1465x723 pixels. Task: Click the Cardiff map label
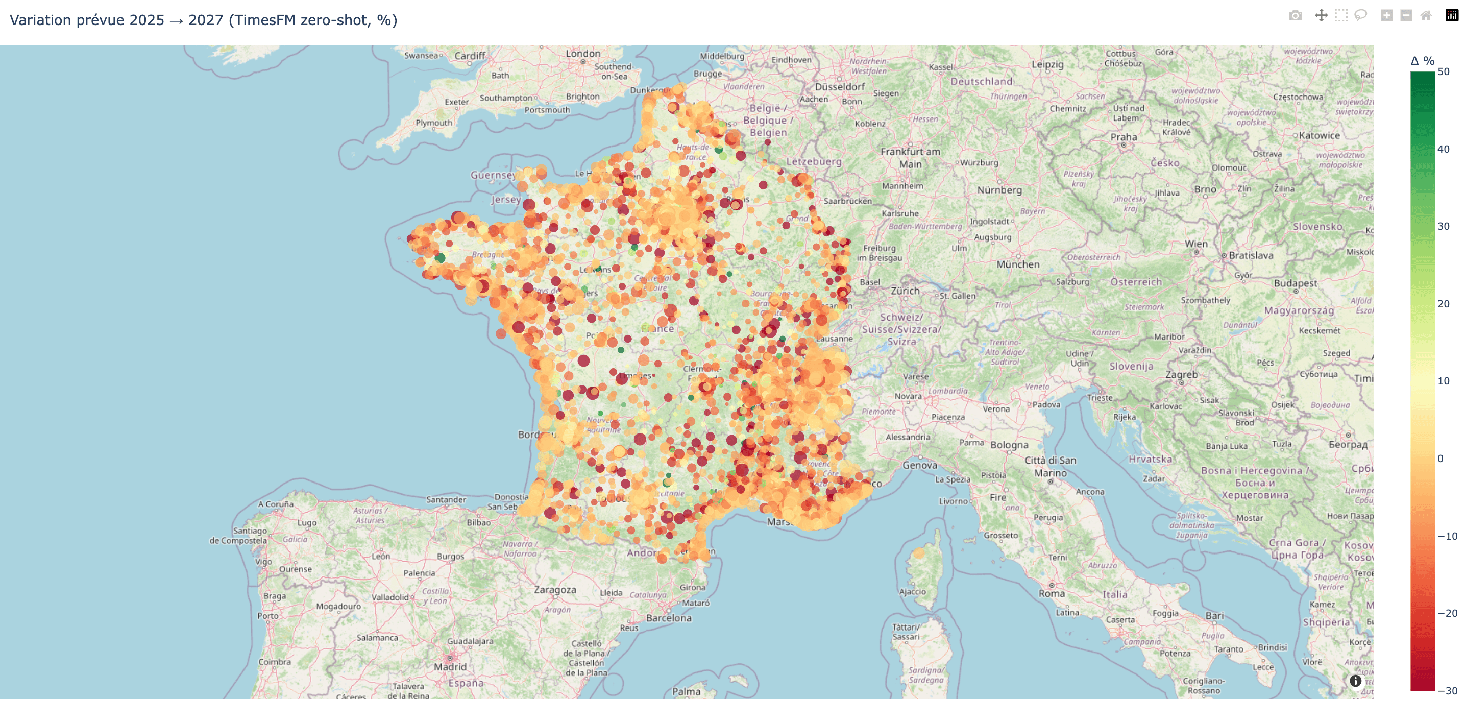[470, 56]
